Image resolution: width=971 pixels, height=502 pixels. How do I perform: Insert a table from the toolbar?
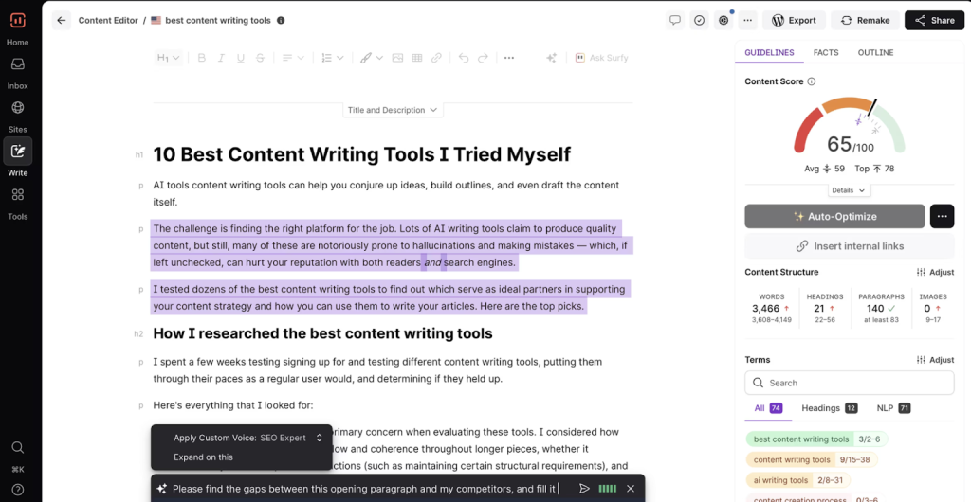point(417,58)
